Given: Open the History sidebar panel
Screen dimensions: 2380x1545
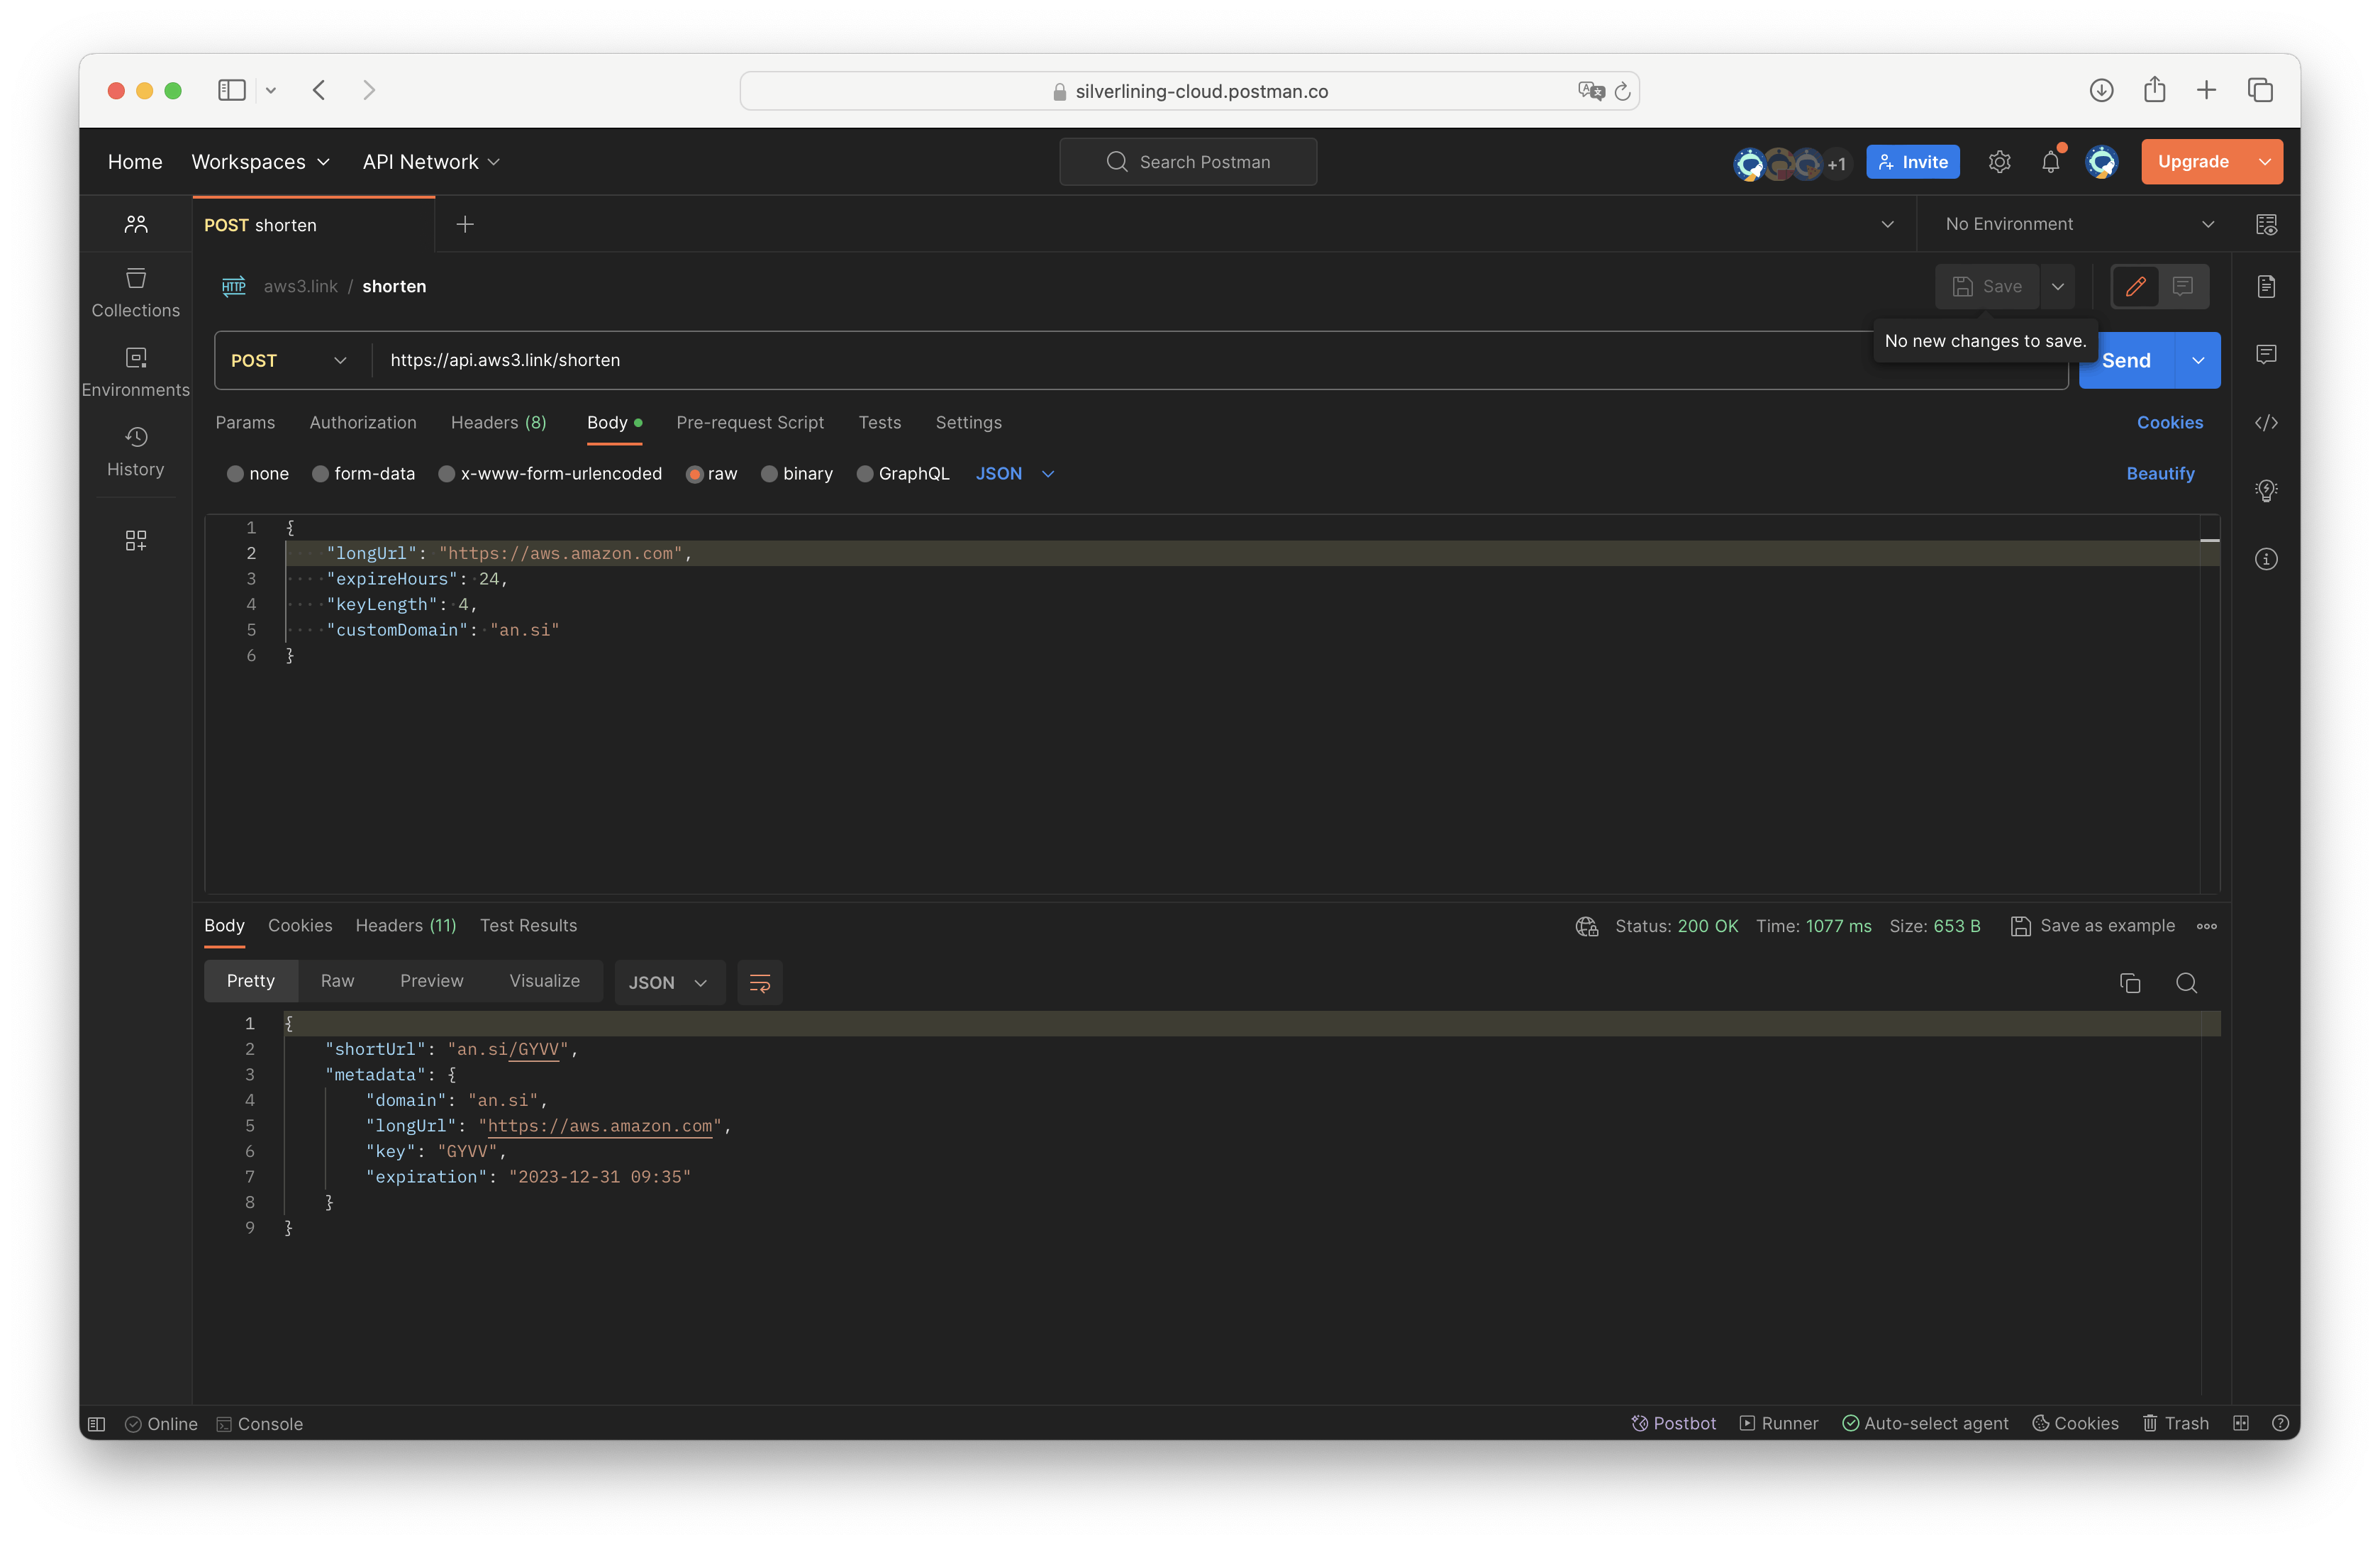Looking at the screenshot, I should click(136, 451).
